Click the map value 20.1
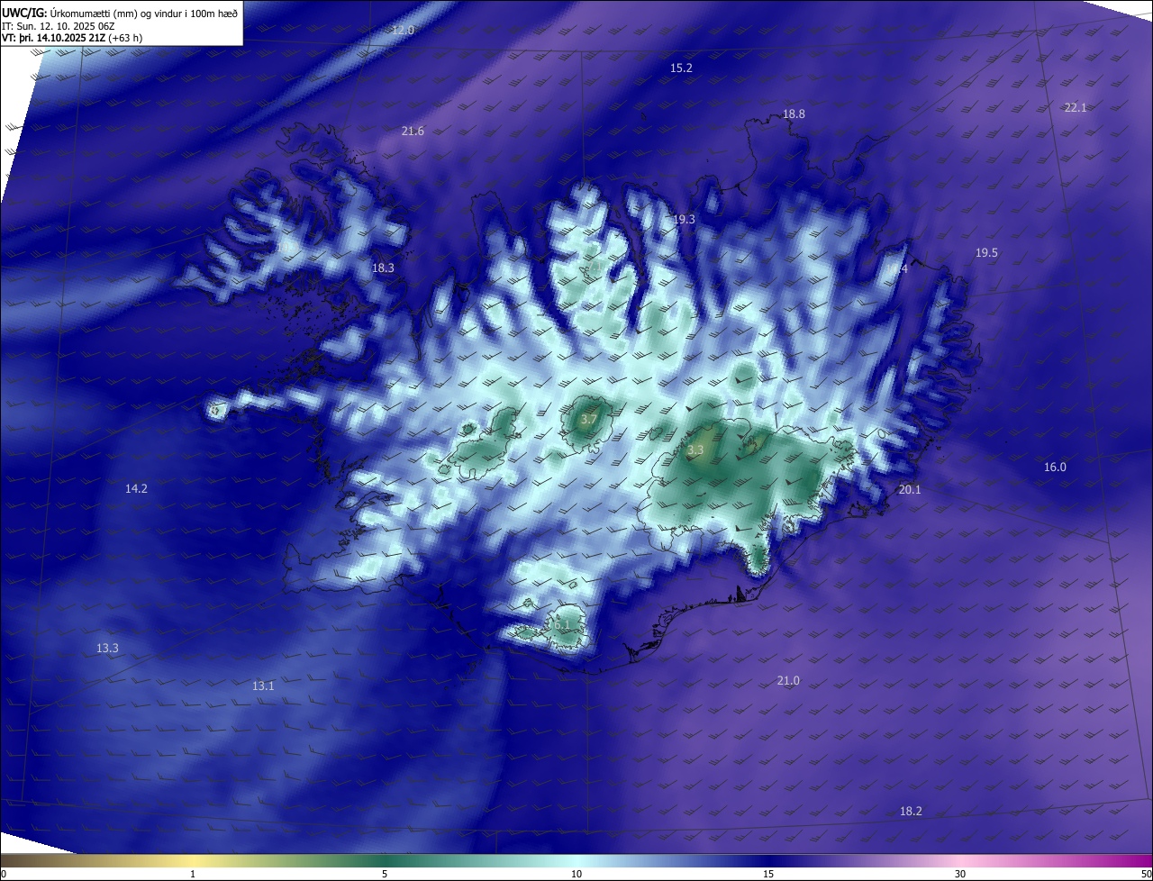Image resolution: width=1153 pixels, height=881 pixels. click(x=910, y=489)
